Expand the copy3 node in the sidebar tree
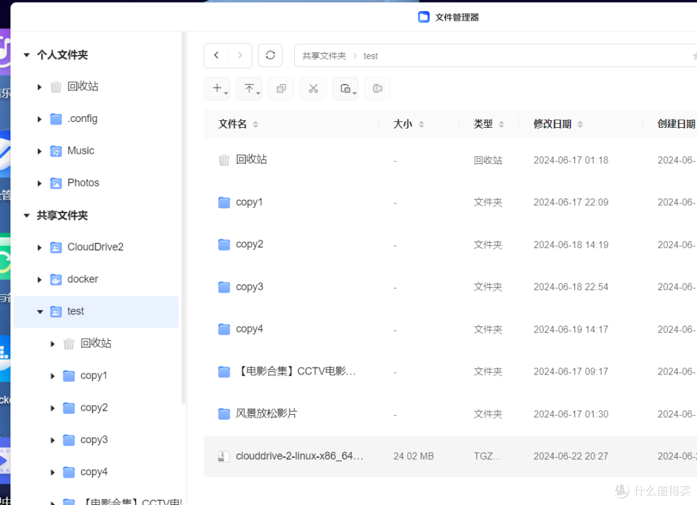 point(52,440)
